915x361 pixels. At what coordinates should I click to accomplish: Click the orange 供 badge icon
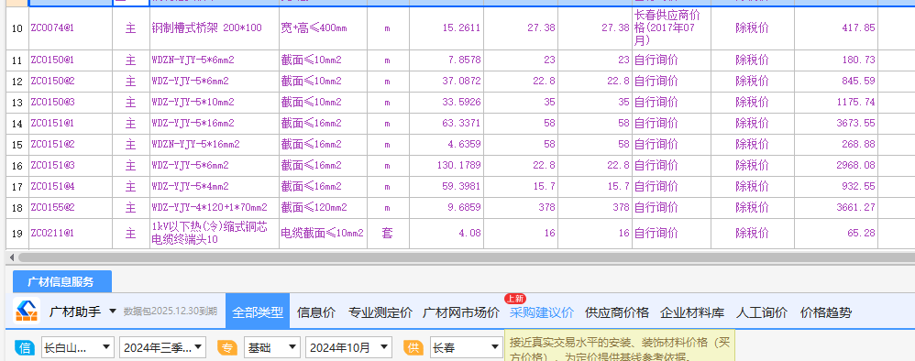point(413,348)
